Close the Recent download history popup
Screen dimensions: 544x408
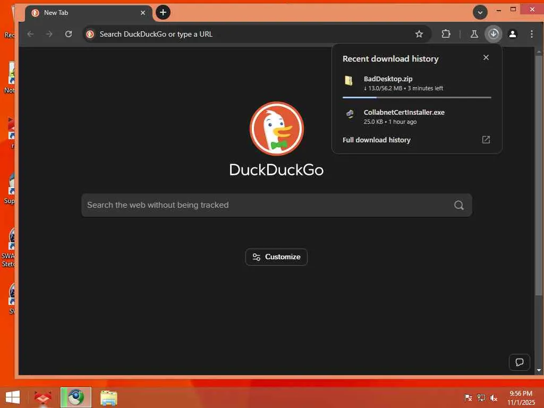tap(486, 57)
